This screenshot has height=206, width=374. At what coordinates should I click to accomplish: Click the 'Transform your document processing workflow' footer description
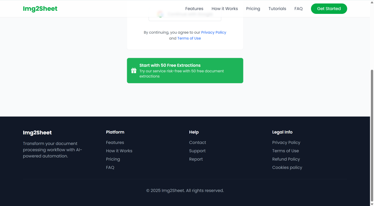pos(53,149)
